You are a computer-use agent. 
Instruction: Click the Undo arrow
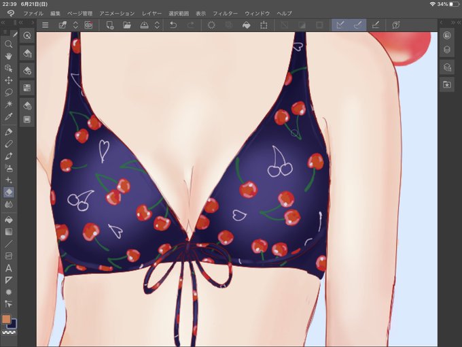tap(173, 25)
